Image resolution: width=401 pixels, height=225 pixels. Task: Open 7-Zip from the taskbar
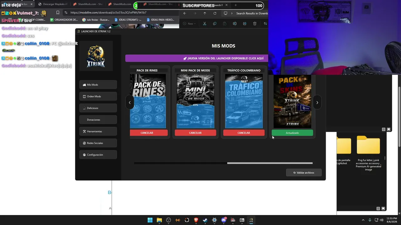pos(242,220)
